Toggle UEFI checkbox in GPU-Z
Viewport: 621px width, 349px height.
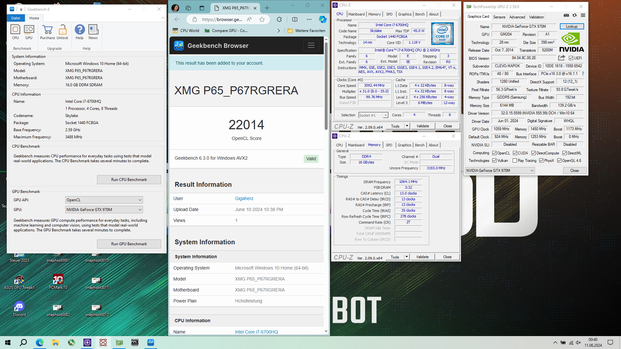(571, 58)
